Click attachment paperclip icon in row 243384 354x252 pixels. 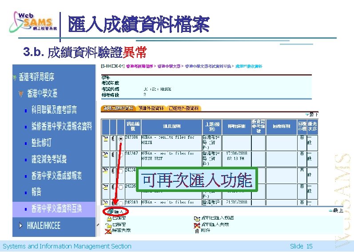[113, 138]
